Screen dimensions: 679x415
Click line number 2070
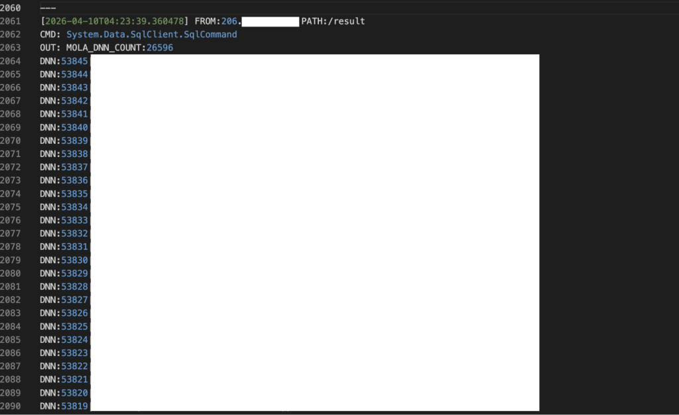11,141
